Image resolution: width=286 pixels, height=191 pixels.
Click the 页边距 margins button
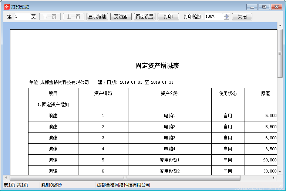pos(121,17)
